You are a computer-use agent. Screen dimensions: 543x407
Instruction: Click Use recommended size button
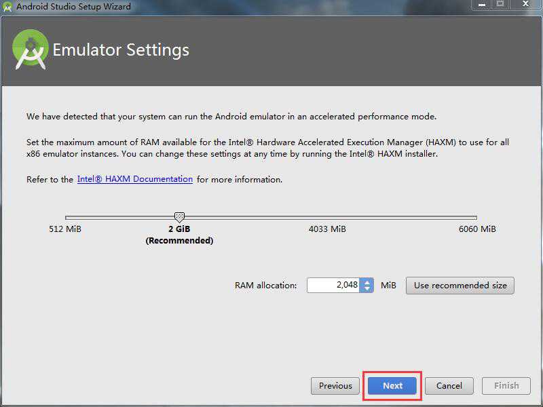460,286
